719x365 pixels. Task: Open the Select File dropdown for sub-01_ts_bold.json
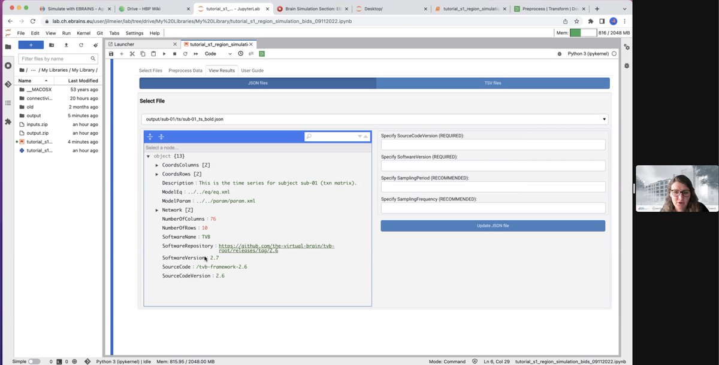pyautogui.click(x=375, y=119)
